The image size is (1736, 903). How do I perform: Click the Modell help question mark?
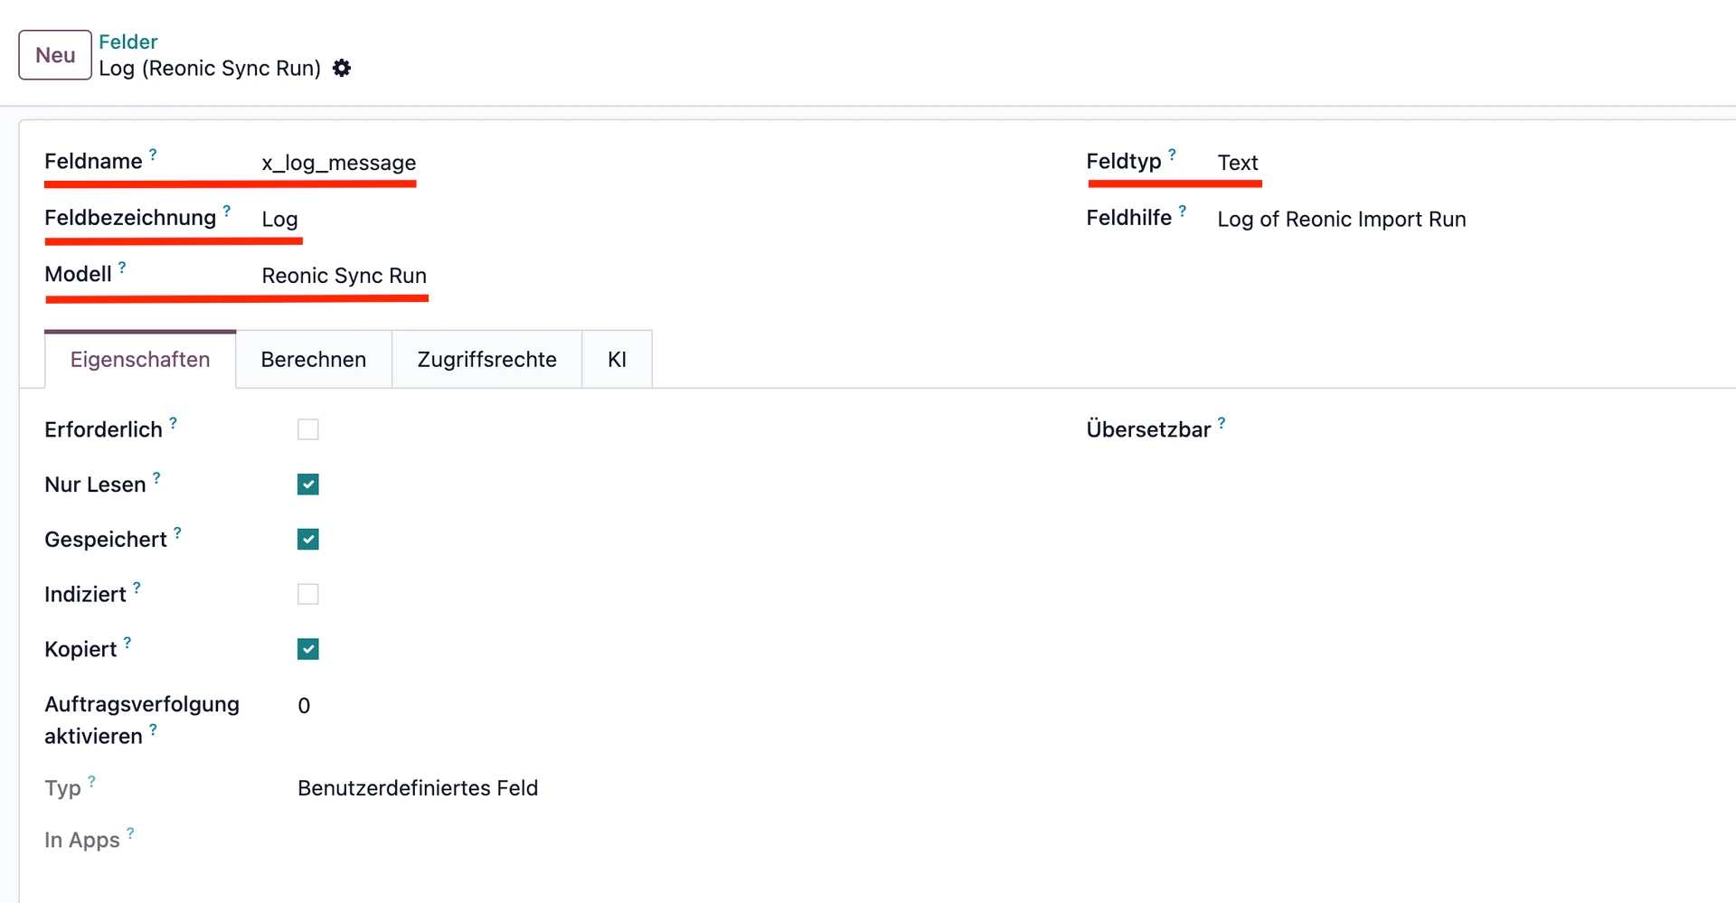[122, 268]
